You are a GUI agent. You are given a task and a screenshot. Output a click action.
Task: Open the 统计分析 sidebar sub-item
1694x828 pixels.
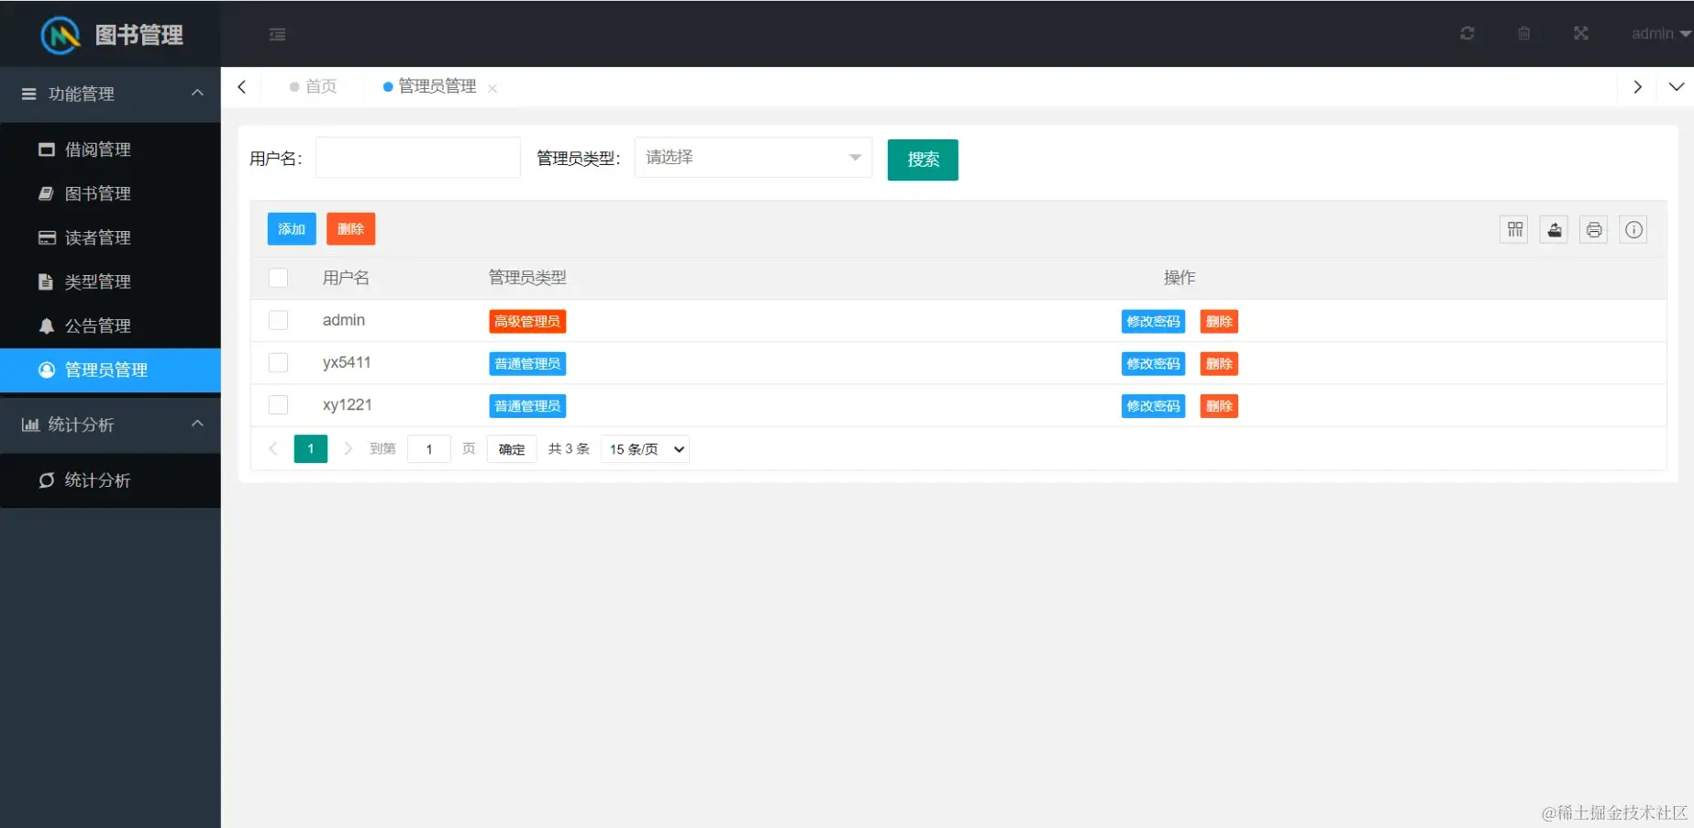110,480
